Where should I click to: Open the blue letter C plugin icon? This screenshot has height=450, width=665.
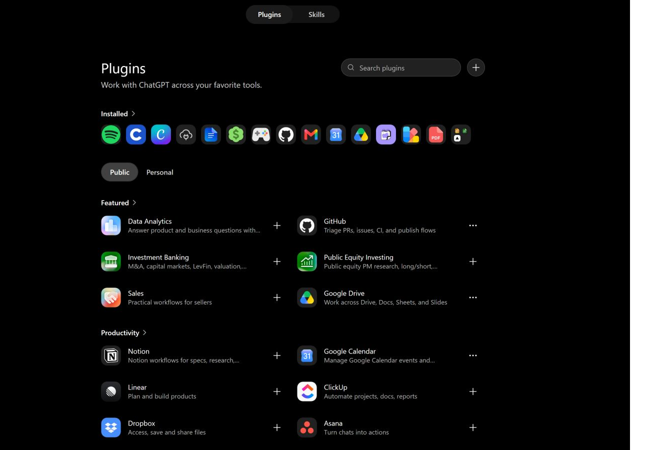[136, 134]
